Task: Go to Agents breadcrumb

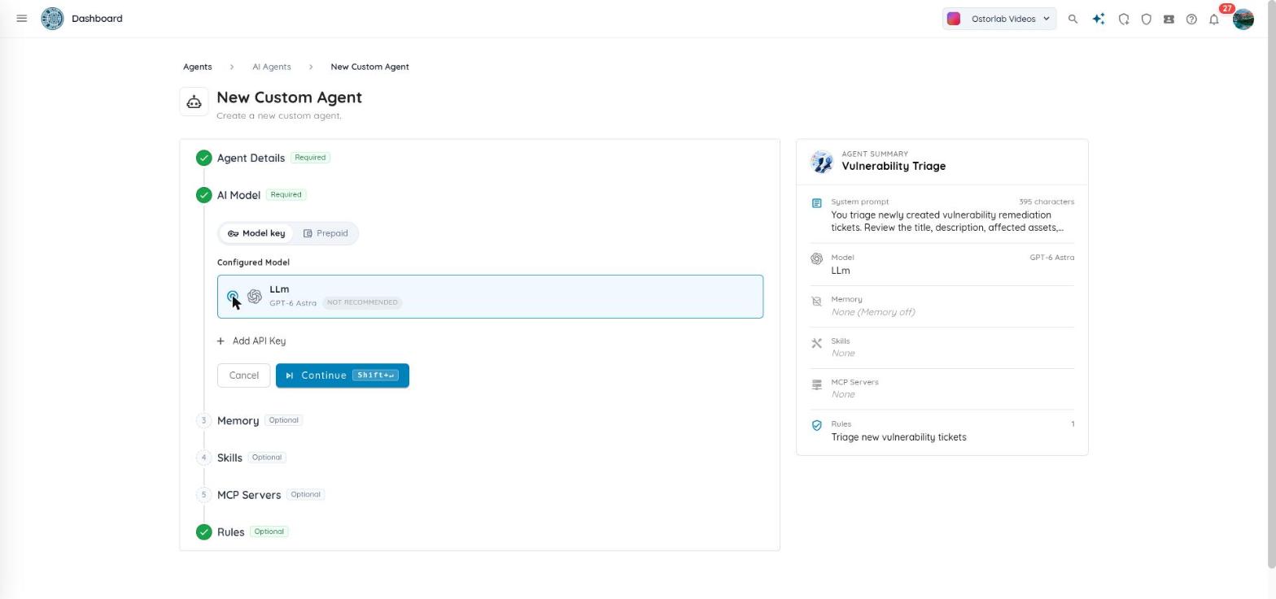Action: pyautogui.click(x=197, y=67)
